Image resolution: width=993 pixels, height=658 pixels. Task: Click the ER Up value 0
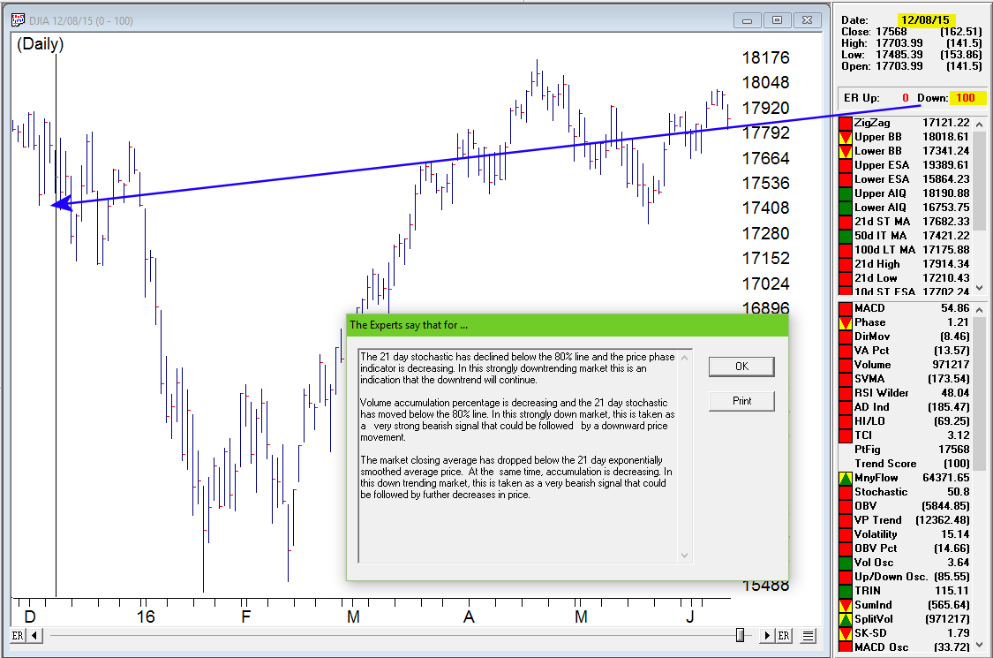point(905,98)
